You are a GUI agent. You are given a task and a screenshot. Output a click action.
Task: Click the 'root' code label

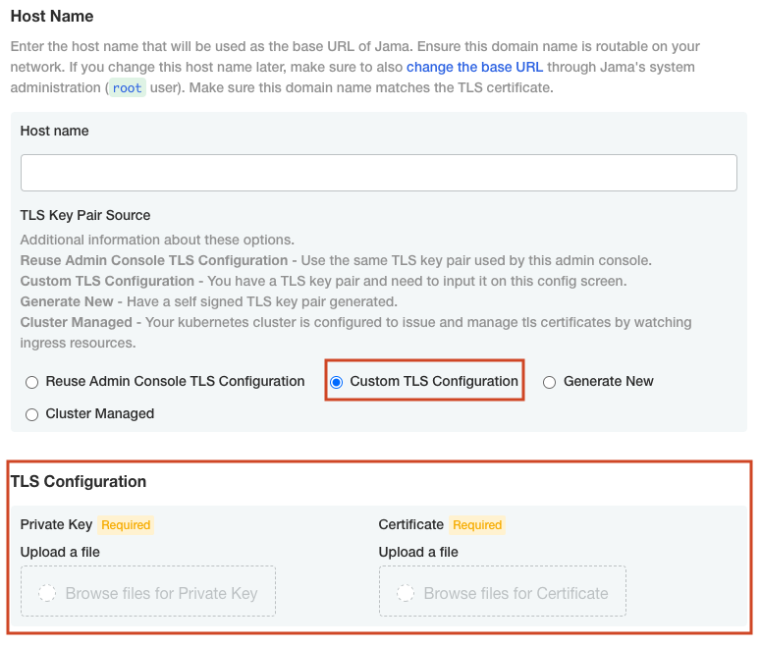pos(127,87)
